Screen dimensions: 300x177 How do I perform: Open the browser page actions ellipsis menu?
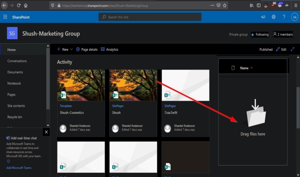tap(212, 6)
